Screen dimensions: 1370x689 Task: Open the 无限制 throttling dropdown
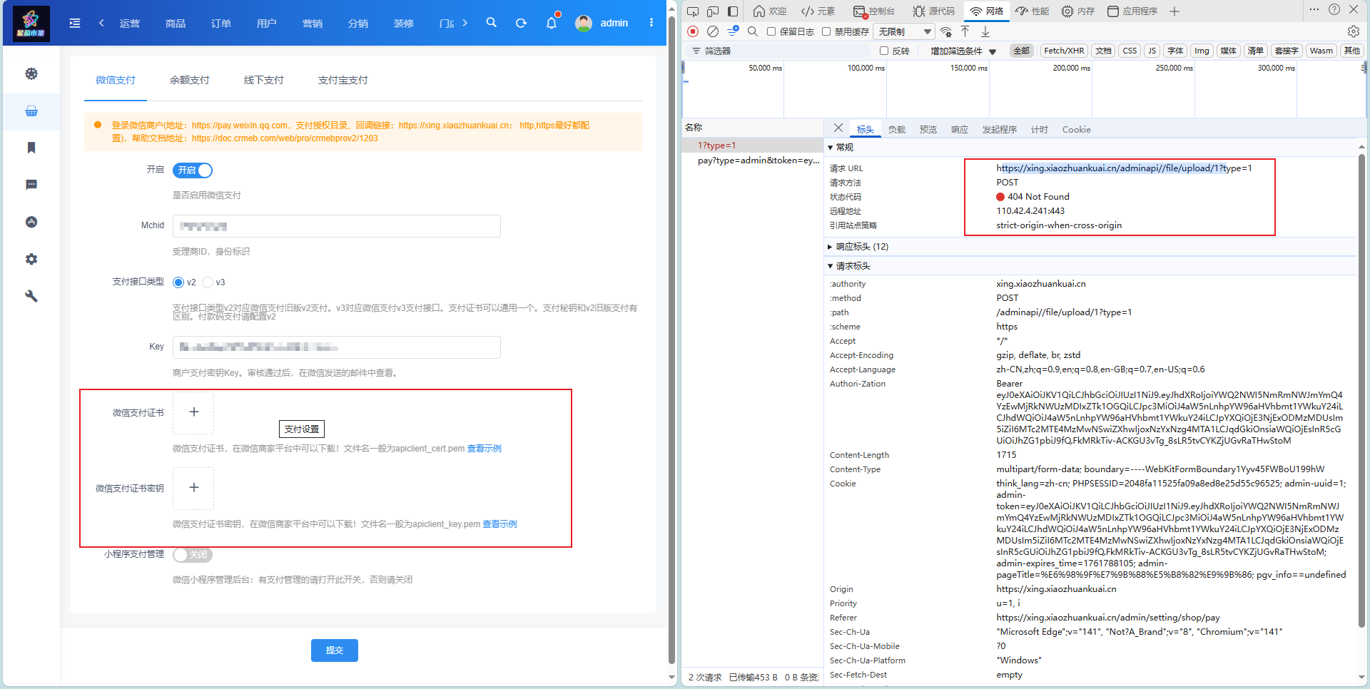(x=905, y=31)
